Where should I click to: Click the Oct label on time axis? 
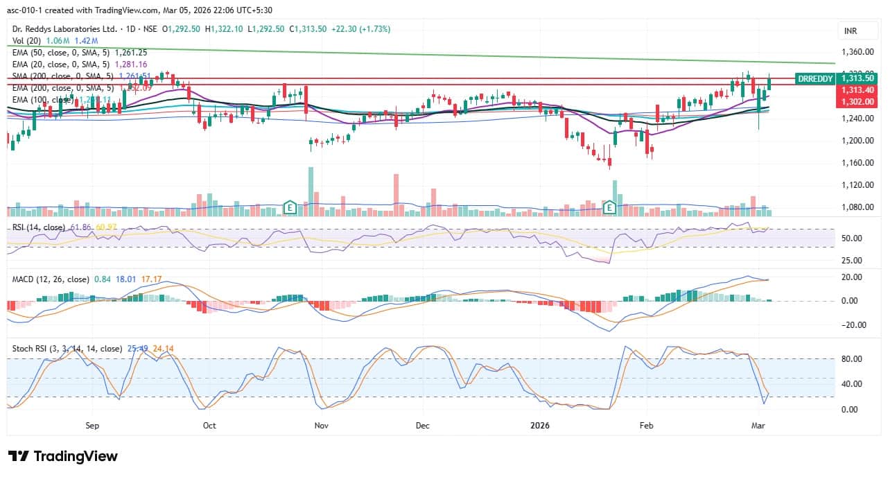tap(209, 425)
